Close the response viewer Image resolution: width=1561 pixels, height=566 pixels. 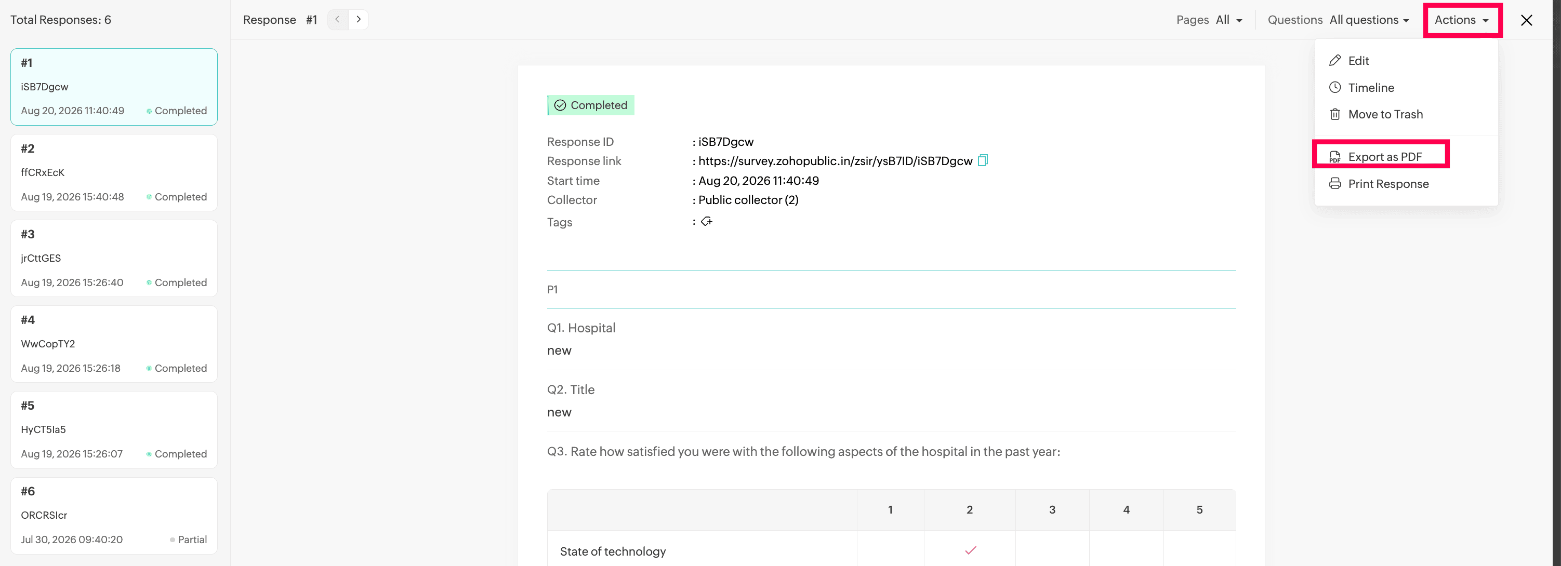point(1526,20)
